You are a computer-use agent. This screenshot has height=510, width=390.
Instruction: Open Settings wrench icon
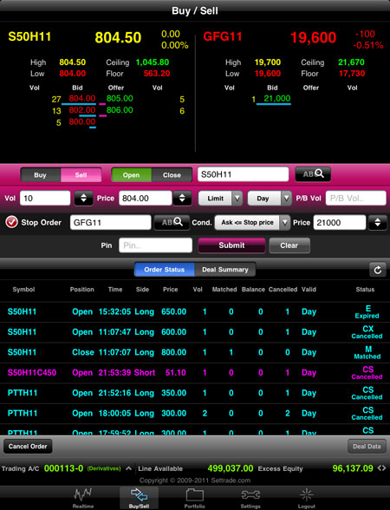pos(250,495)
